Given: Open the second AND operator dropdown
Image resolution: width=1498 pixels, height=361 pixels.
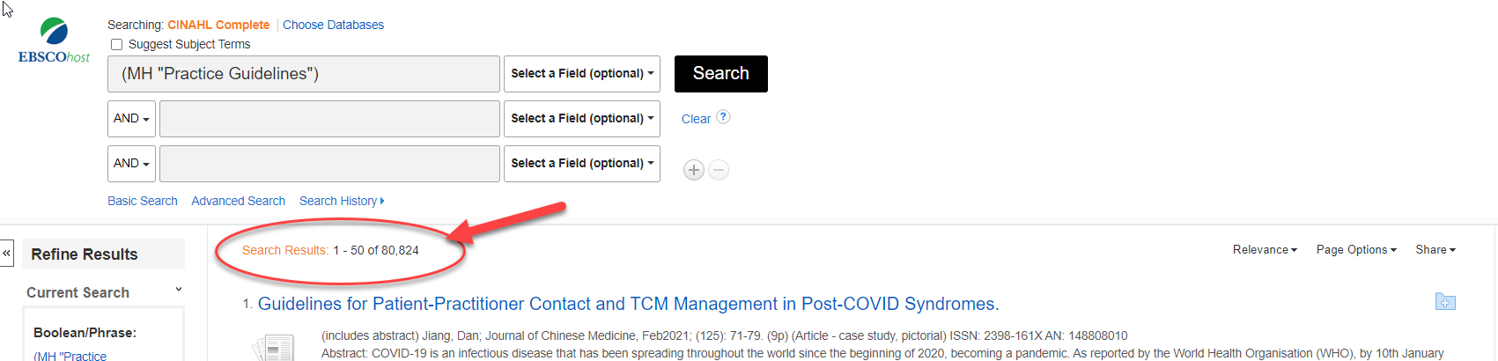Looking at the screenshot, I should tap(131, 164).
